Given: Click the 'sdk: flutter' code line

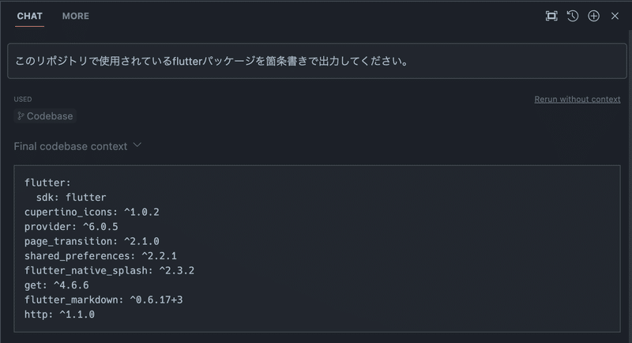Looking at the screenshot, I should (71, 198).
